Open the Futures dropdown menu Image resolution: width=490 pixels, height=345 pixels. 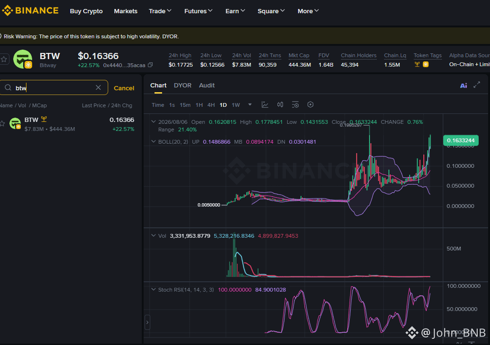(198, 11)
